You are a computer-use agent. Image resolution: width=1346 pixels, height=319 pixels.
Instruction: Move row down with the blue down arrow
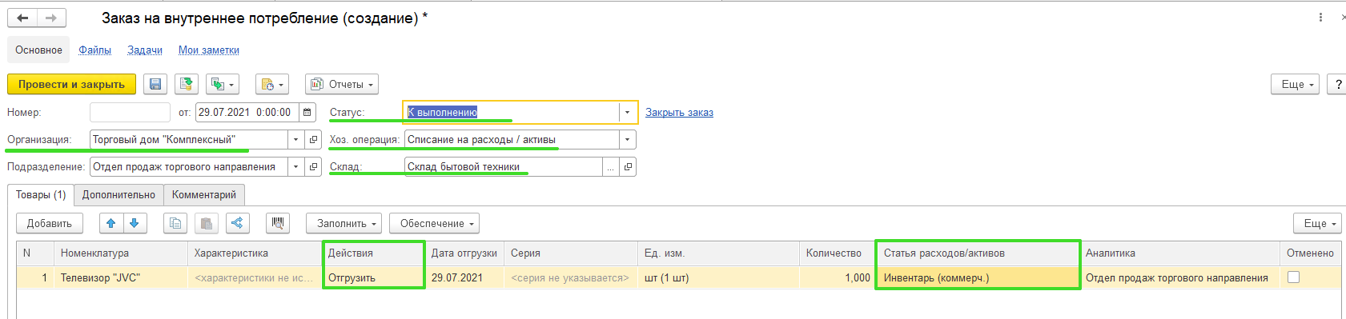click(135, 223)
